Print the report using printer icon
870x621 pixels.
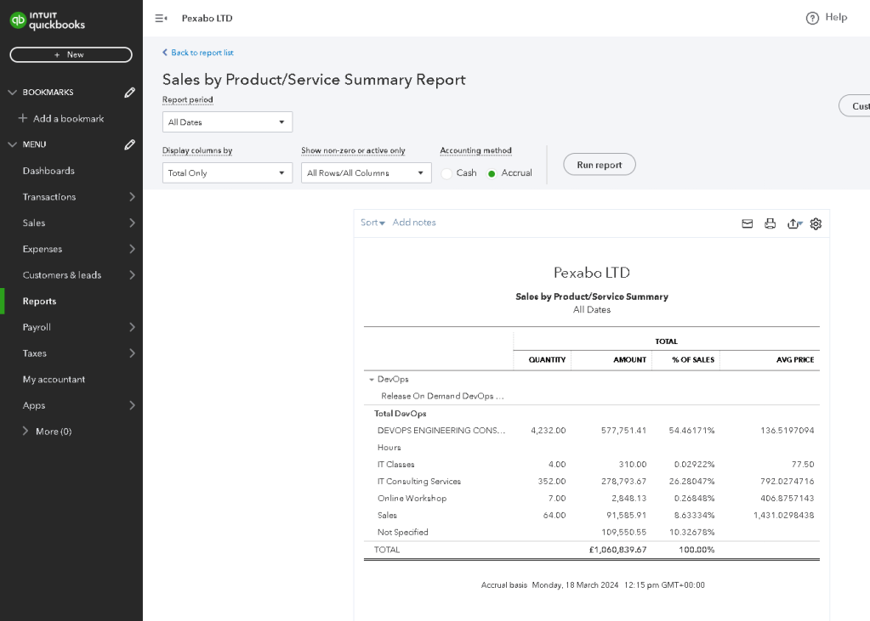[x=770, y=223]
